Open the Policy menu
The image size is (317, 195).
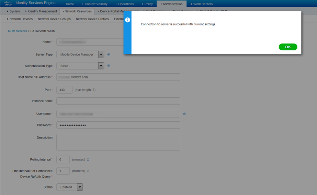pyautogui.click(x=147, y=4)
